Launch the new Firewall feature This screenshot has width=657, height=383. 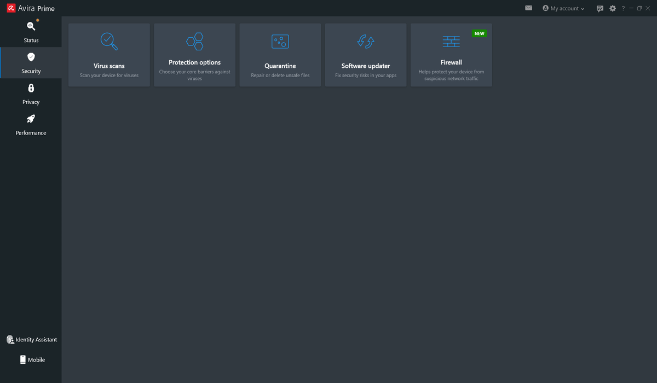(451, 55)
